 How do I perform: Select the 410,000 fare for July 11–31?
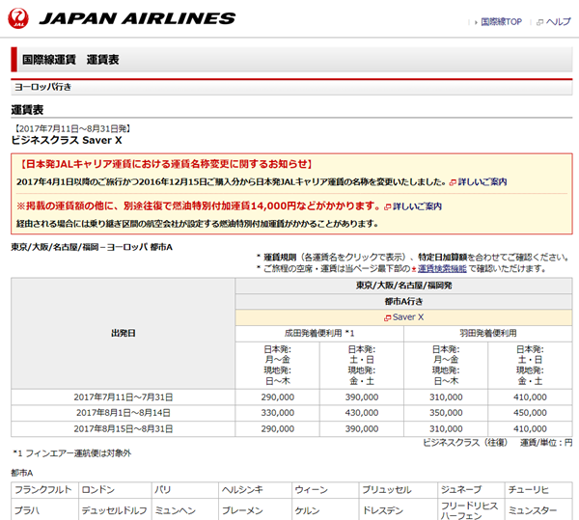(530, 397)
